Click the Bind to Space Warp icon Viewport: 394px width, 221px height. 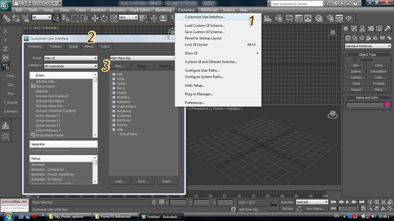point(25,18)
